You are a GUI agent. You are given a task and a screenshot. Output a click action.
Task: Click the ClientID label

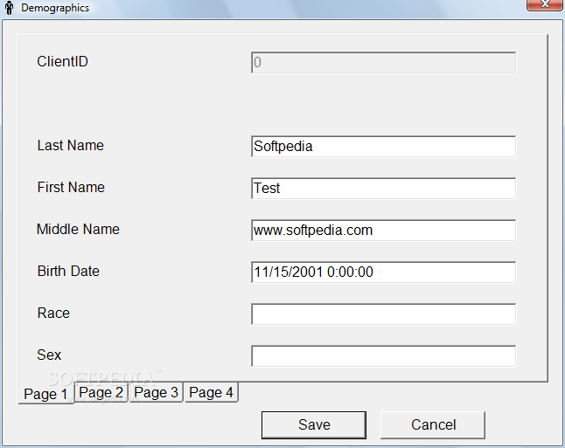tap(62, 61)
